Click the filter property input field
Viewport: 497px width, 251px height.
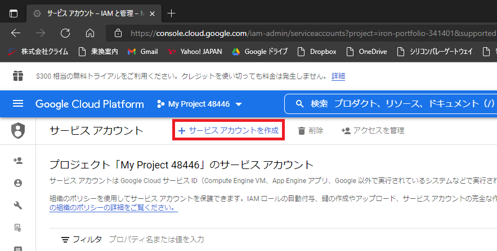(156, 239)
